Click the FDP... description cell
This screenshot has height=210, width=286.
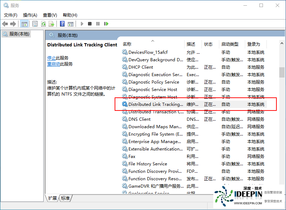click(192, 171)
